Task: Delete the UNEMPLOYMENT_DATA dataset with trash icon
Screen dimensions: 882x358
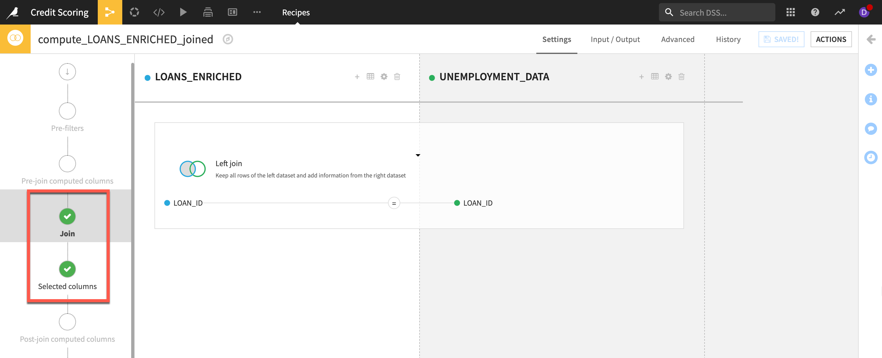Action: [x=681, y=76]
